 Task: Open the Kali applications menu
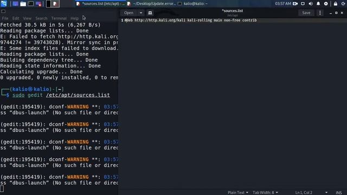tap(4, 4)
